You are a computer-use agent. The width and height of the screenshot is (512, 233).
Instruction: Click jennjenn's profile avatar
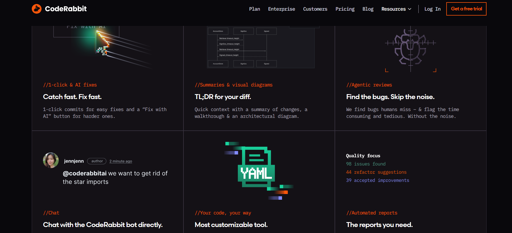click(x=51, y=160)
